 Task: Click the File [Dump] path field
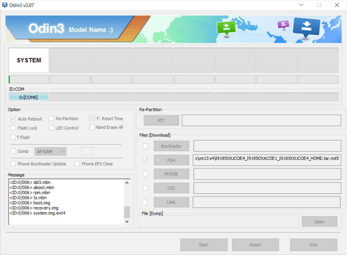tap(219, 222)
